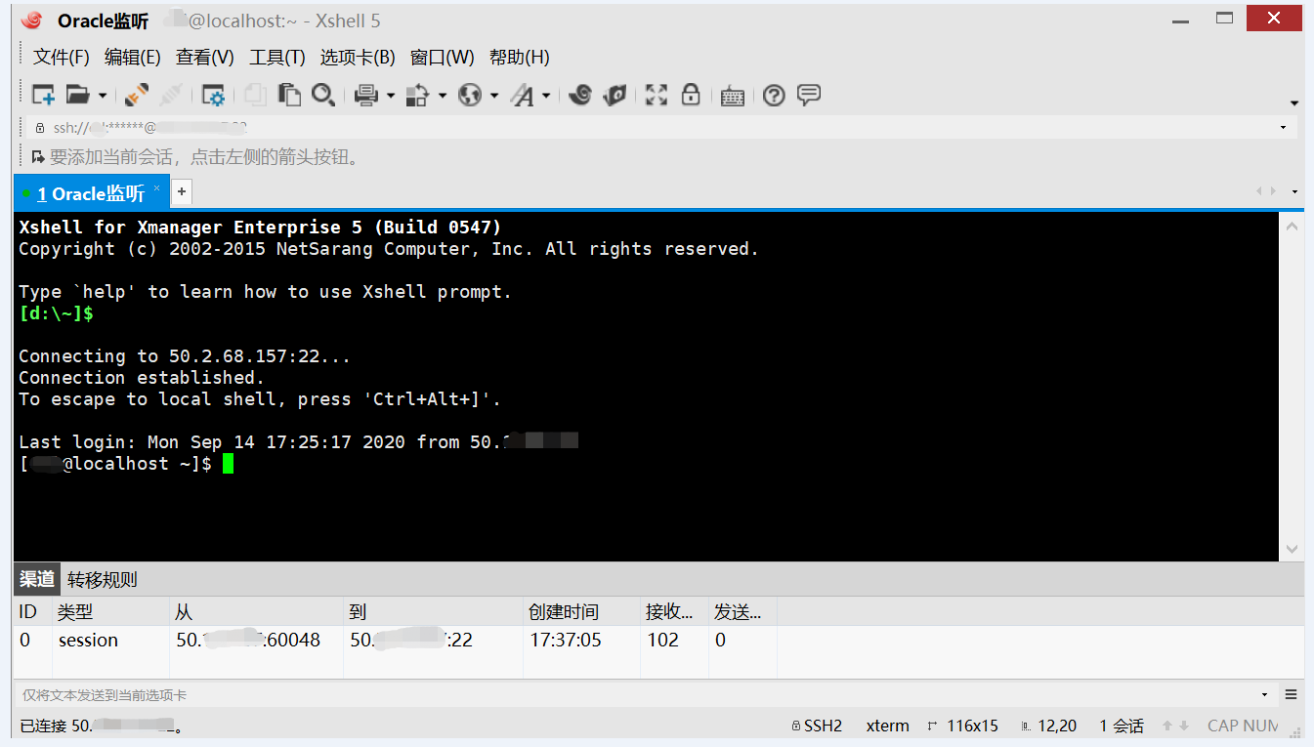The height and width of the screenshot is (747, 1314).
Task: Click the 1 会话 status bar entry
Action: click(1122, 726)
